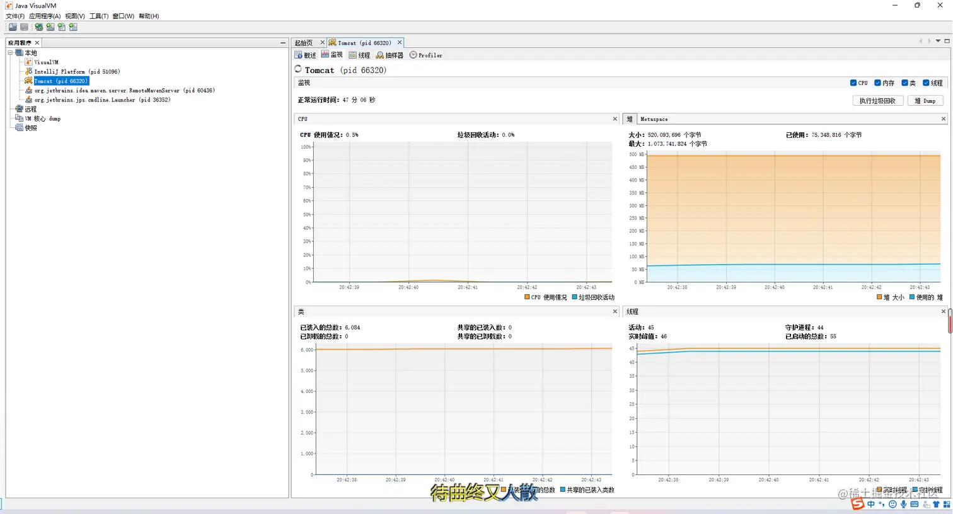Click the IntelliJ Platform node icon
The image size is (953, 514).
[x=28, y=71]
